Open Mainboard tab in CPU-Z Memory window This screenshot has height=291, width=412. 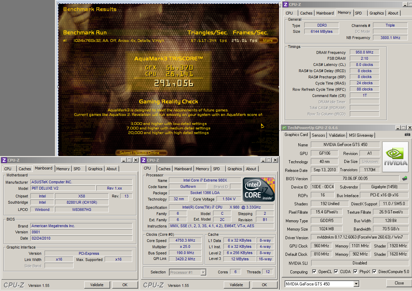coord(325,13)
